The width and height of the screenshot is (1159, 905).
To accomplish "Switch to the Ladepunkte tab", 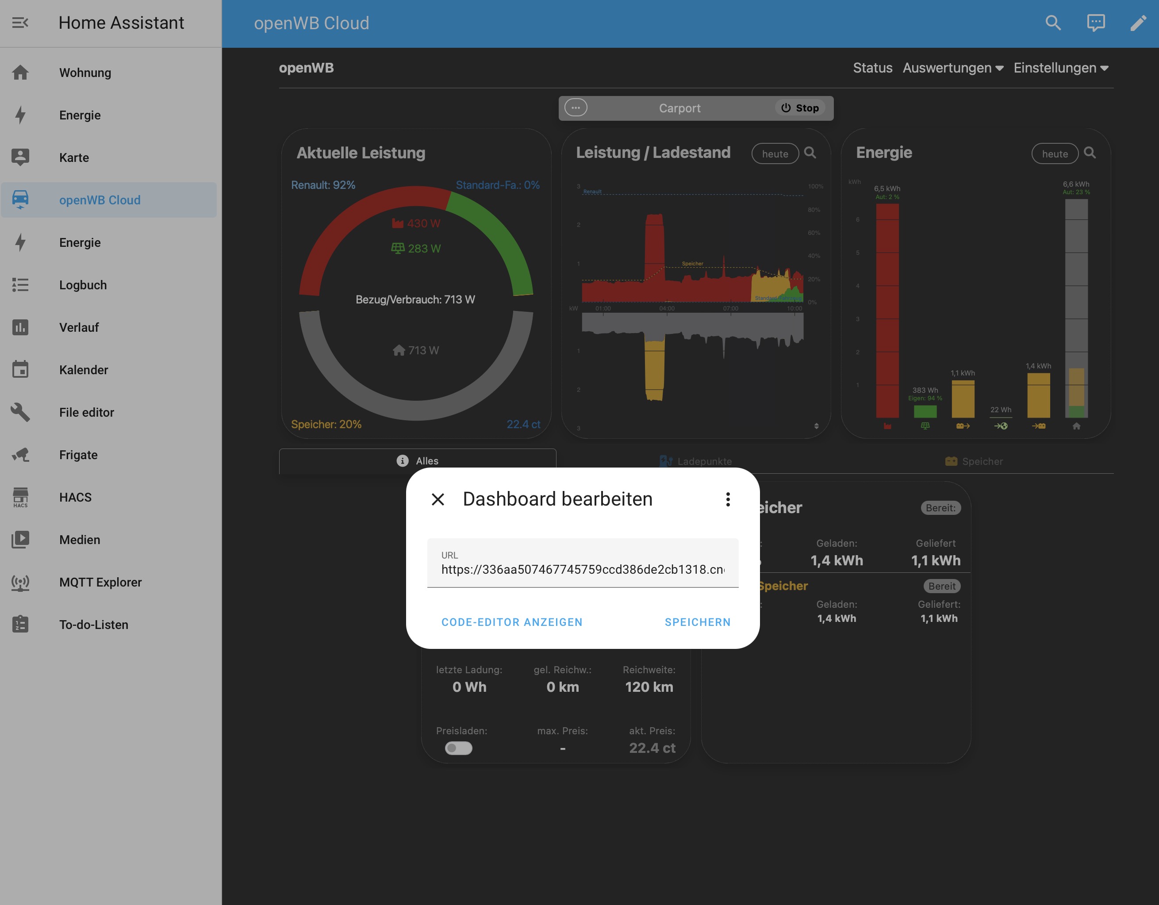I will (696, 461).
